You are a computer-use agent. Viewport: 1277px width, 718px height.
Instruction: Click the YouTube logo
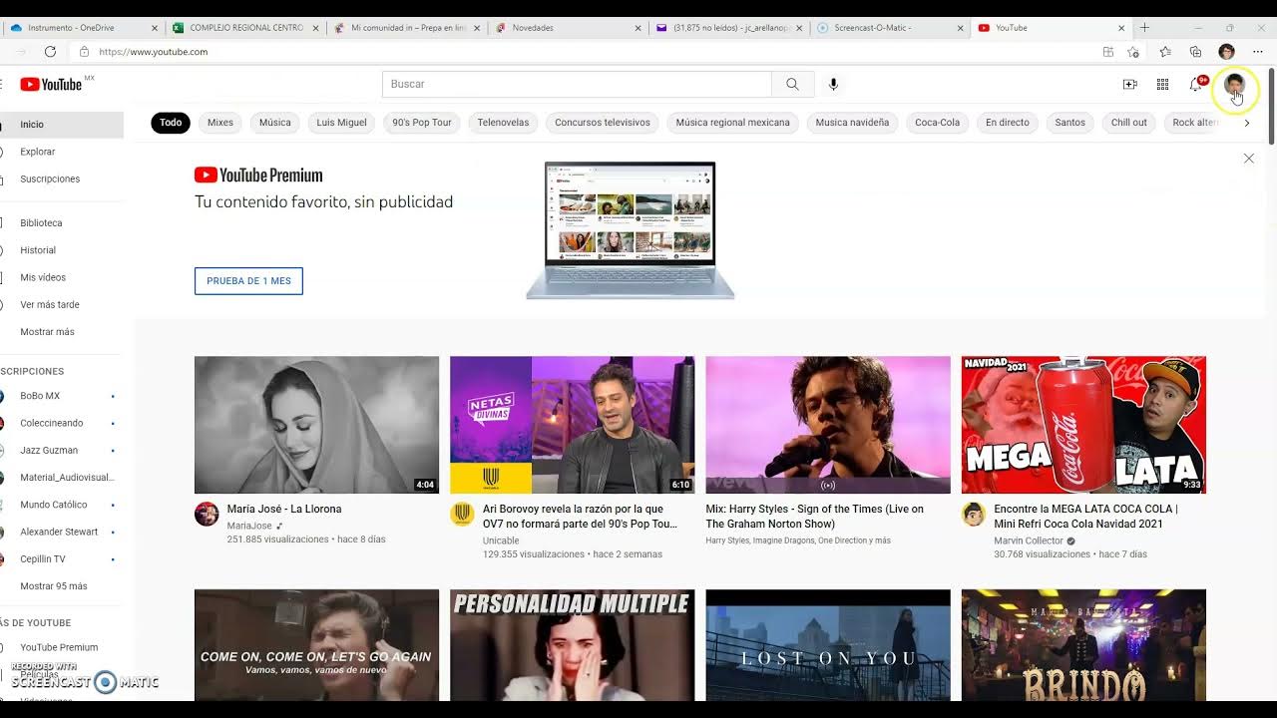pyautogui.click(x=51, y=85)
